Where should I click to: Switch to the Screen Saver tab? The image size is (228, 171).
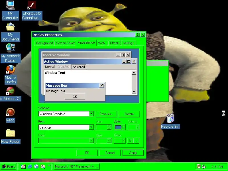[x=66, y=43]
